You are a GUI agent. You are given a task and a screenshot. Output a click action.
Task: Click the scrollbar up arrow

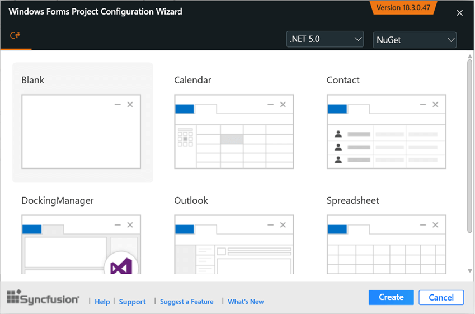470,56
